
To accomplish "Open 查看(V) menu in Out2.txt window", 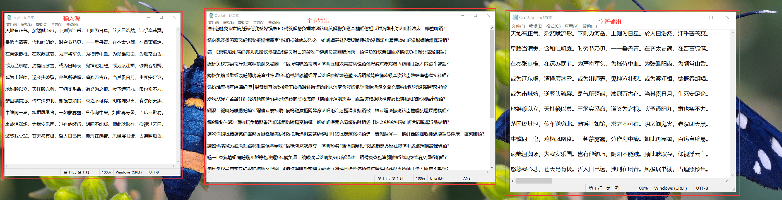I will (571, 26).
